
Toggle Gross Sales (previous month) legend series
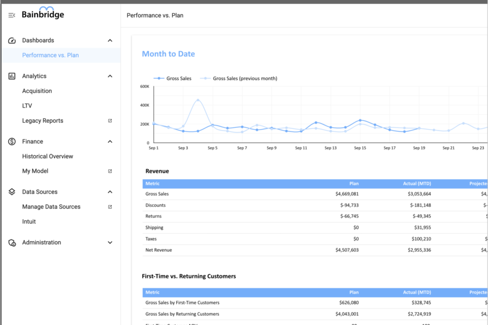[x=239, y=79]
